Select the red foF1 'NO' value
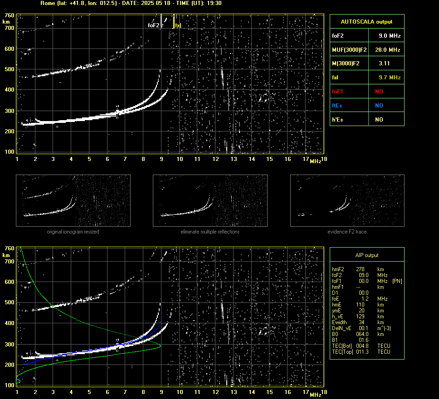The height and width of the screenshot is (399, 439). click(x=379, y=91)
